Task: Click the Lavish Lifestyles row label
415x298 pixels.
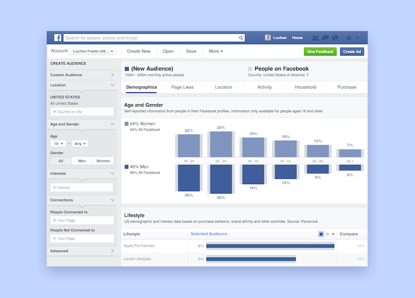Action: (137, 259)
